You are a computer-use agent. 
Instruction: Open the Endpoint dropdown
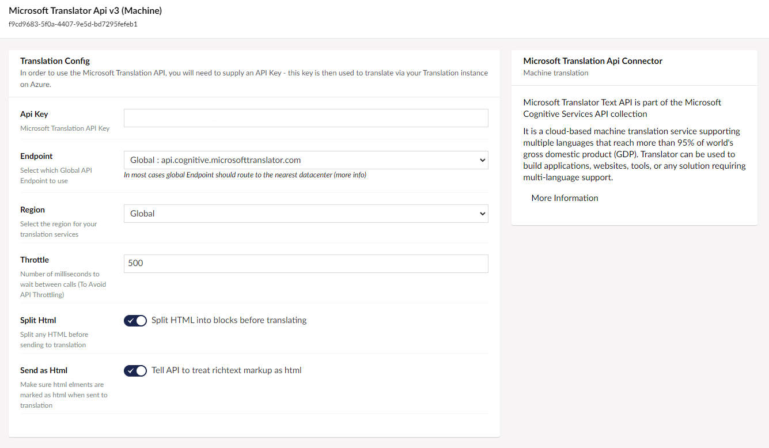click(x=306, y=160)
